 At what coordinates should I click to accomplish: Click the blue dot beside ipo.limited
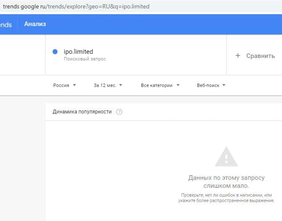[55, 52]
